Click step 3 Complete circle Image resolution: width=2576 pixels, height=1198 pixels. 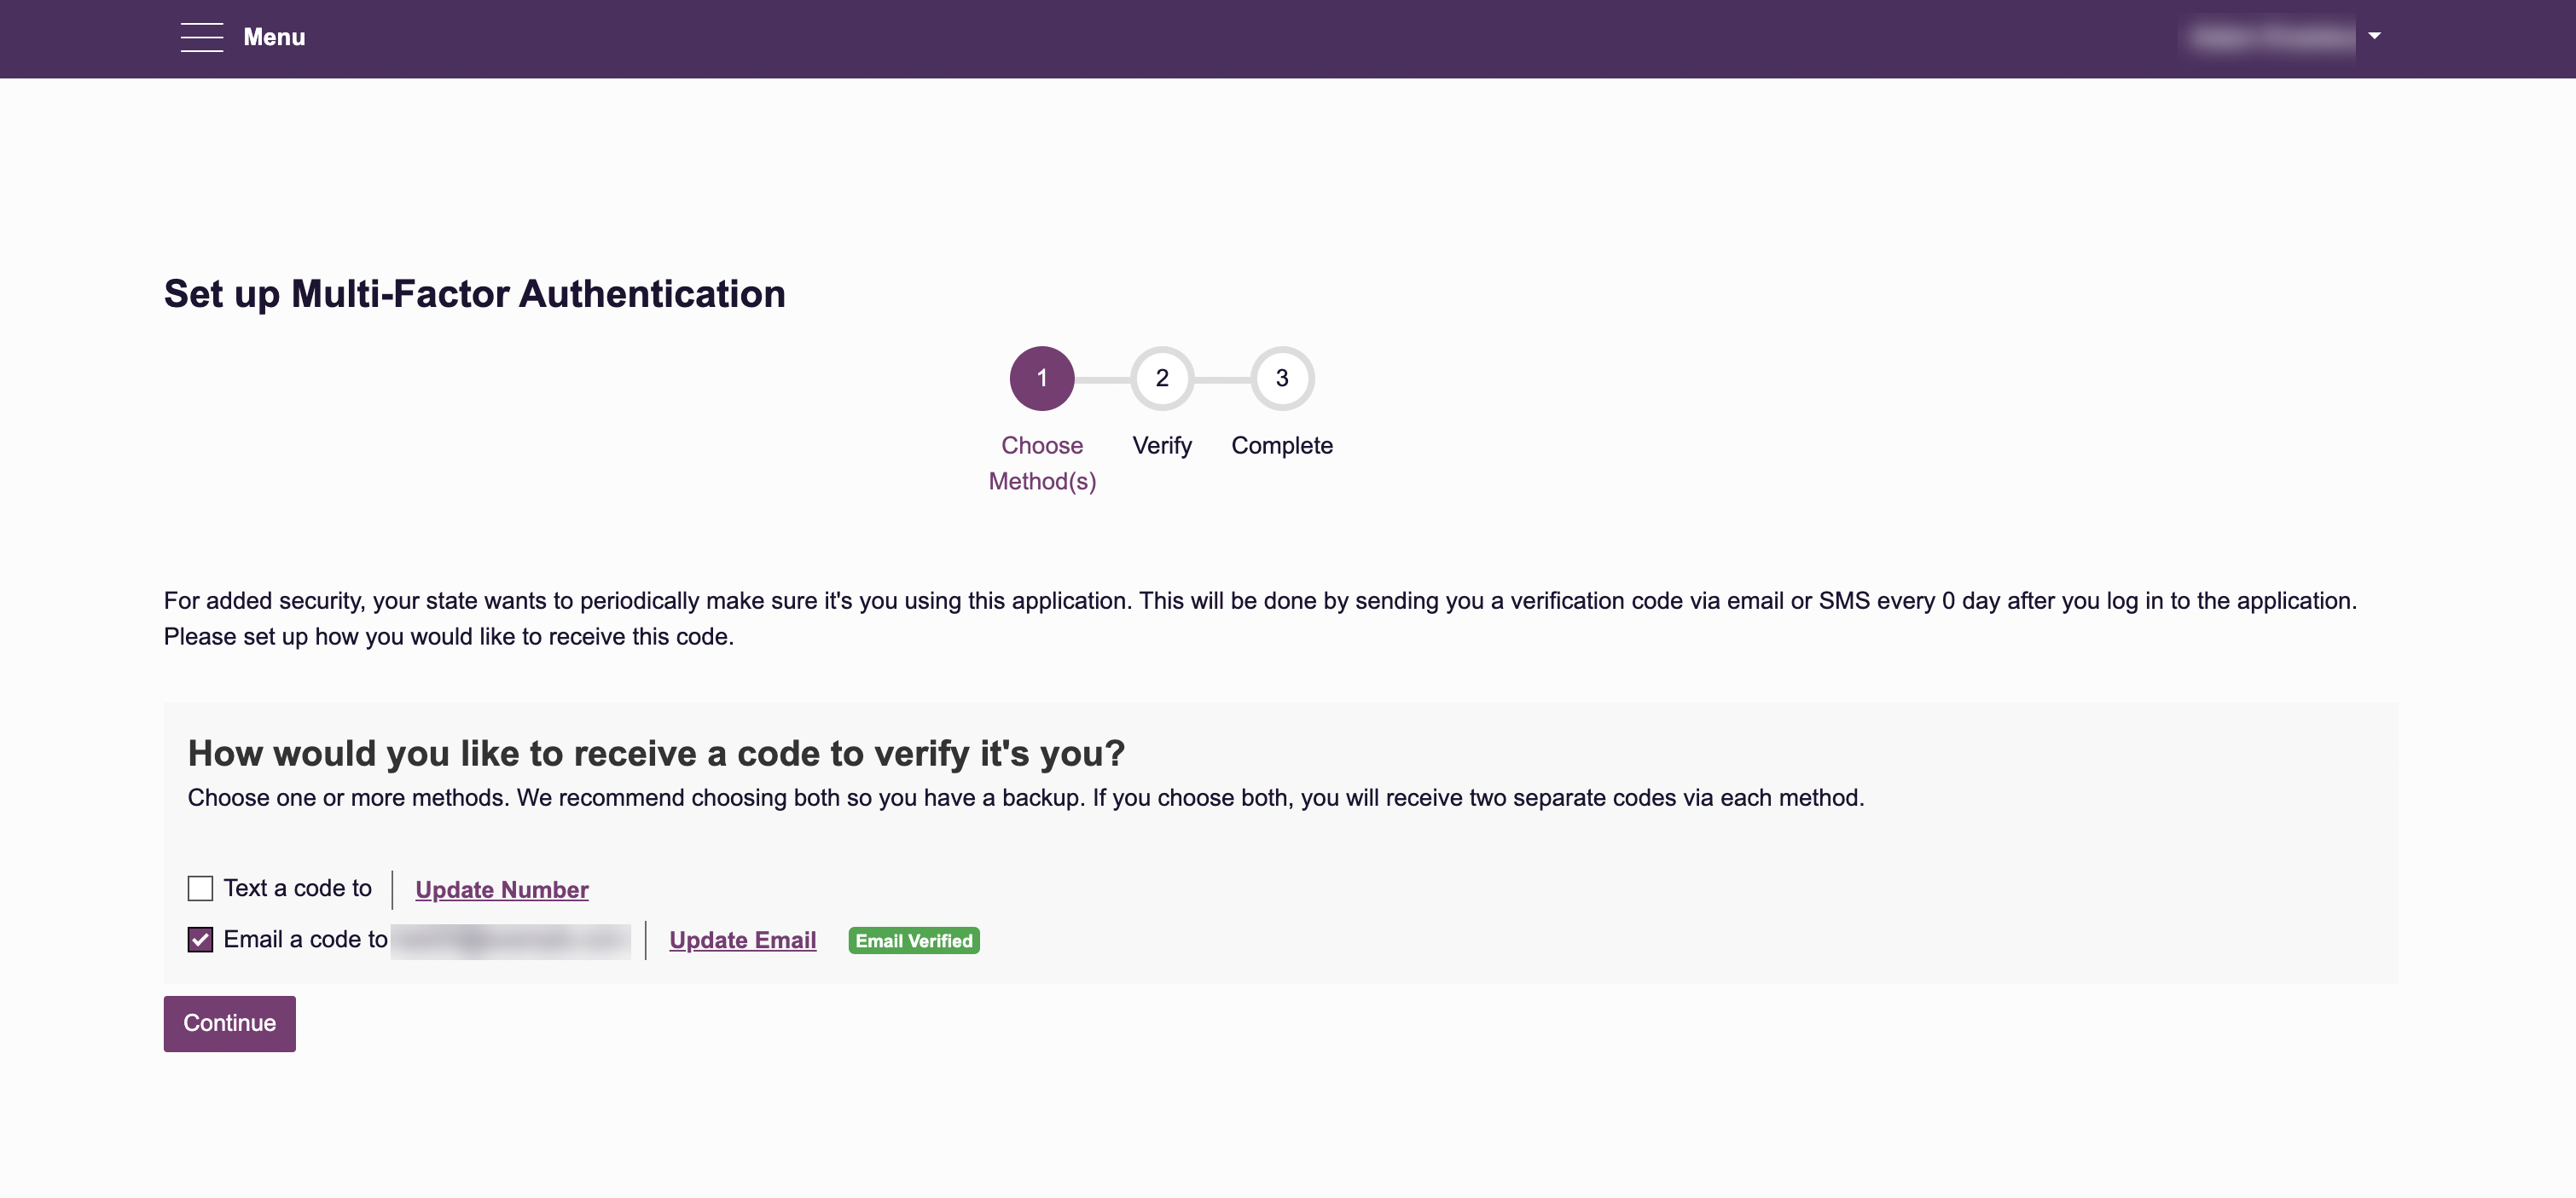[1282, 378]
